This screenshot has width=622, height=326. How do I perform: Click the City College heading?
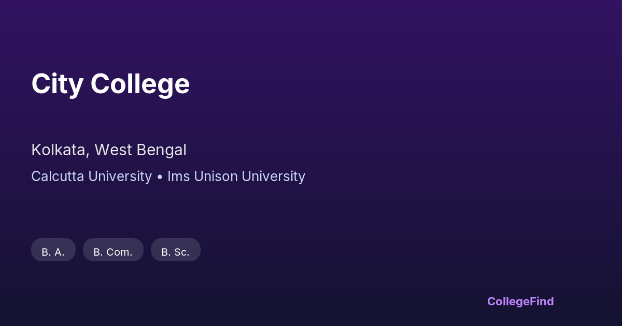(110, 84)
